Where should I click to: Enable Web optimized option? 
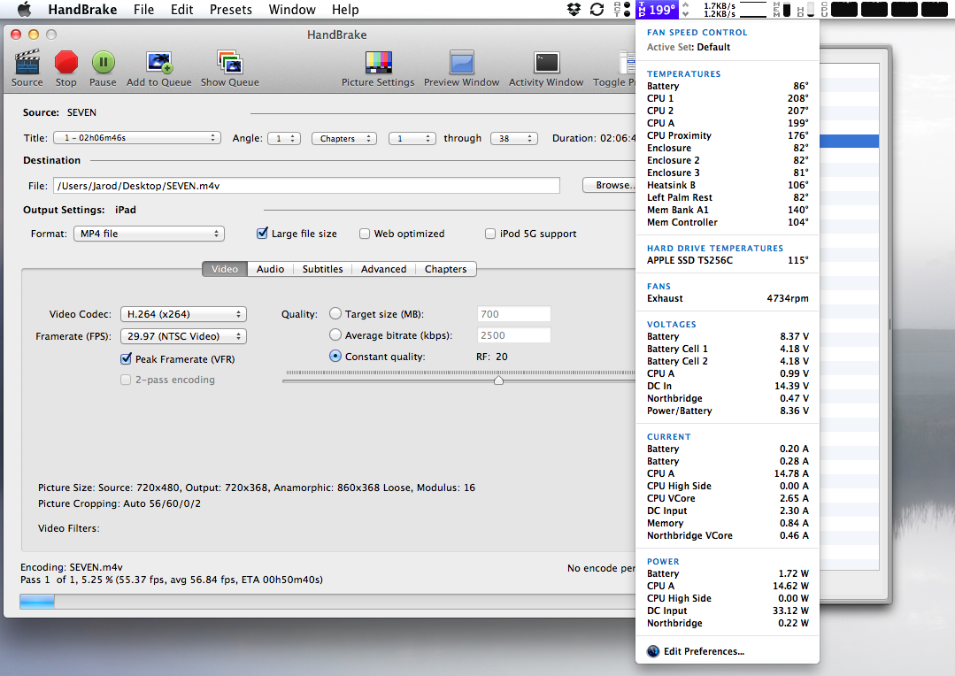pyautogui.click(x=365, y=234)
